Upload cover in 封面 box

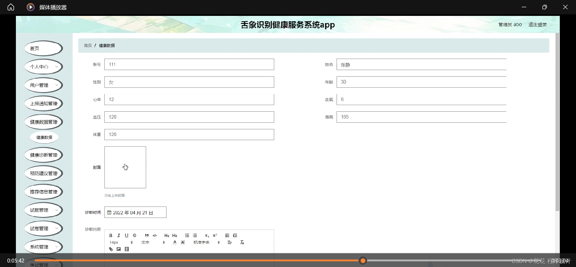click(x=125, y=167)
